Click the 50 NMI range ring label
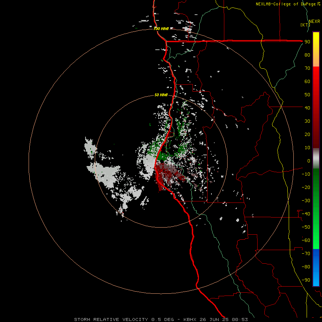The width and height of the screenshot is (322, 322). (161, 95)
